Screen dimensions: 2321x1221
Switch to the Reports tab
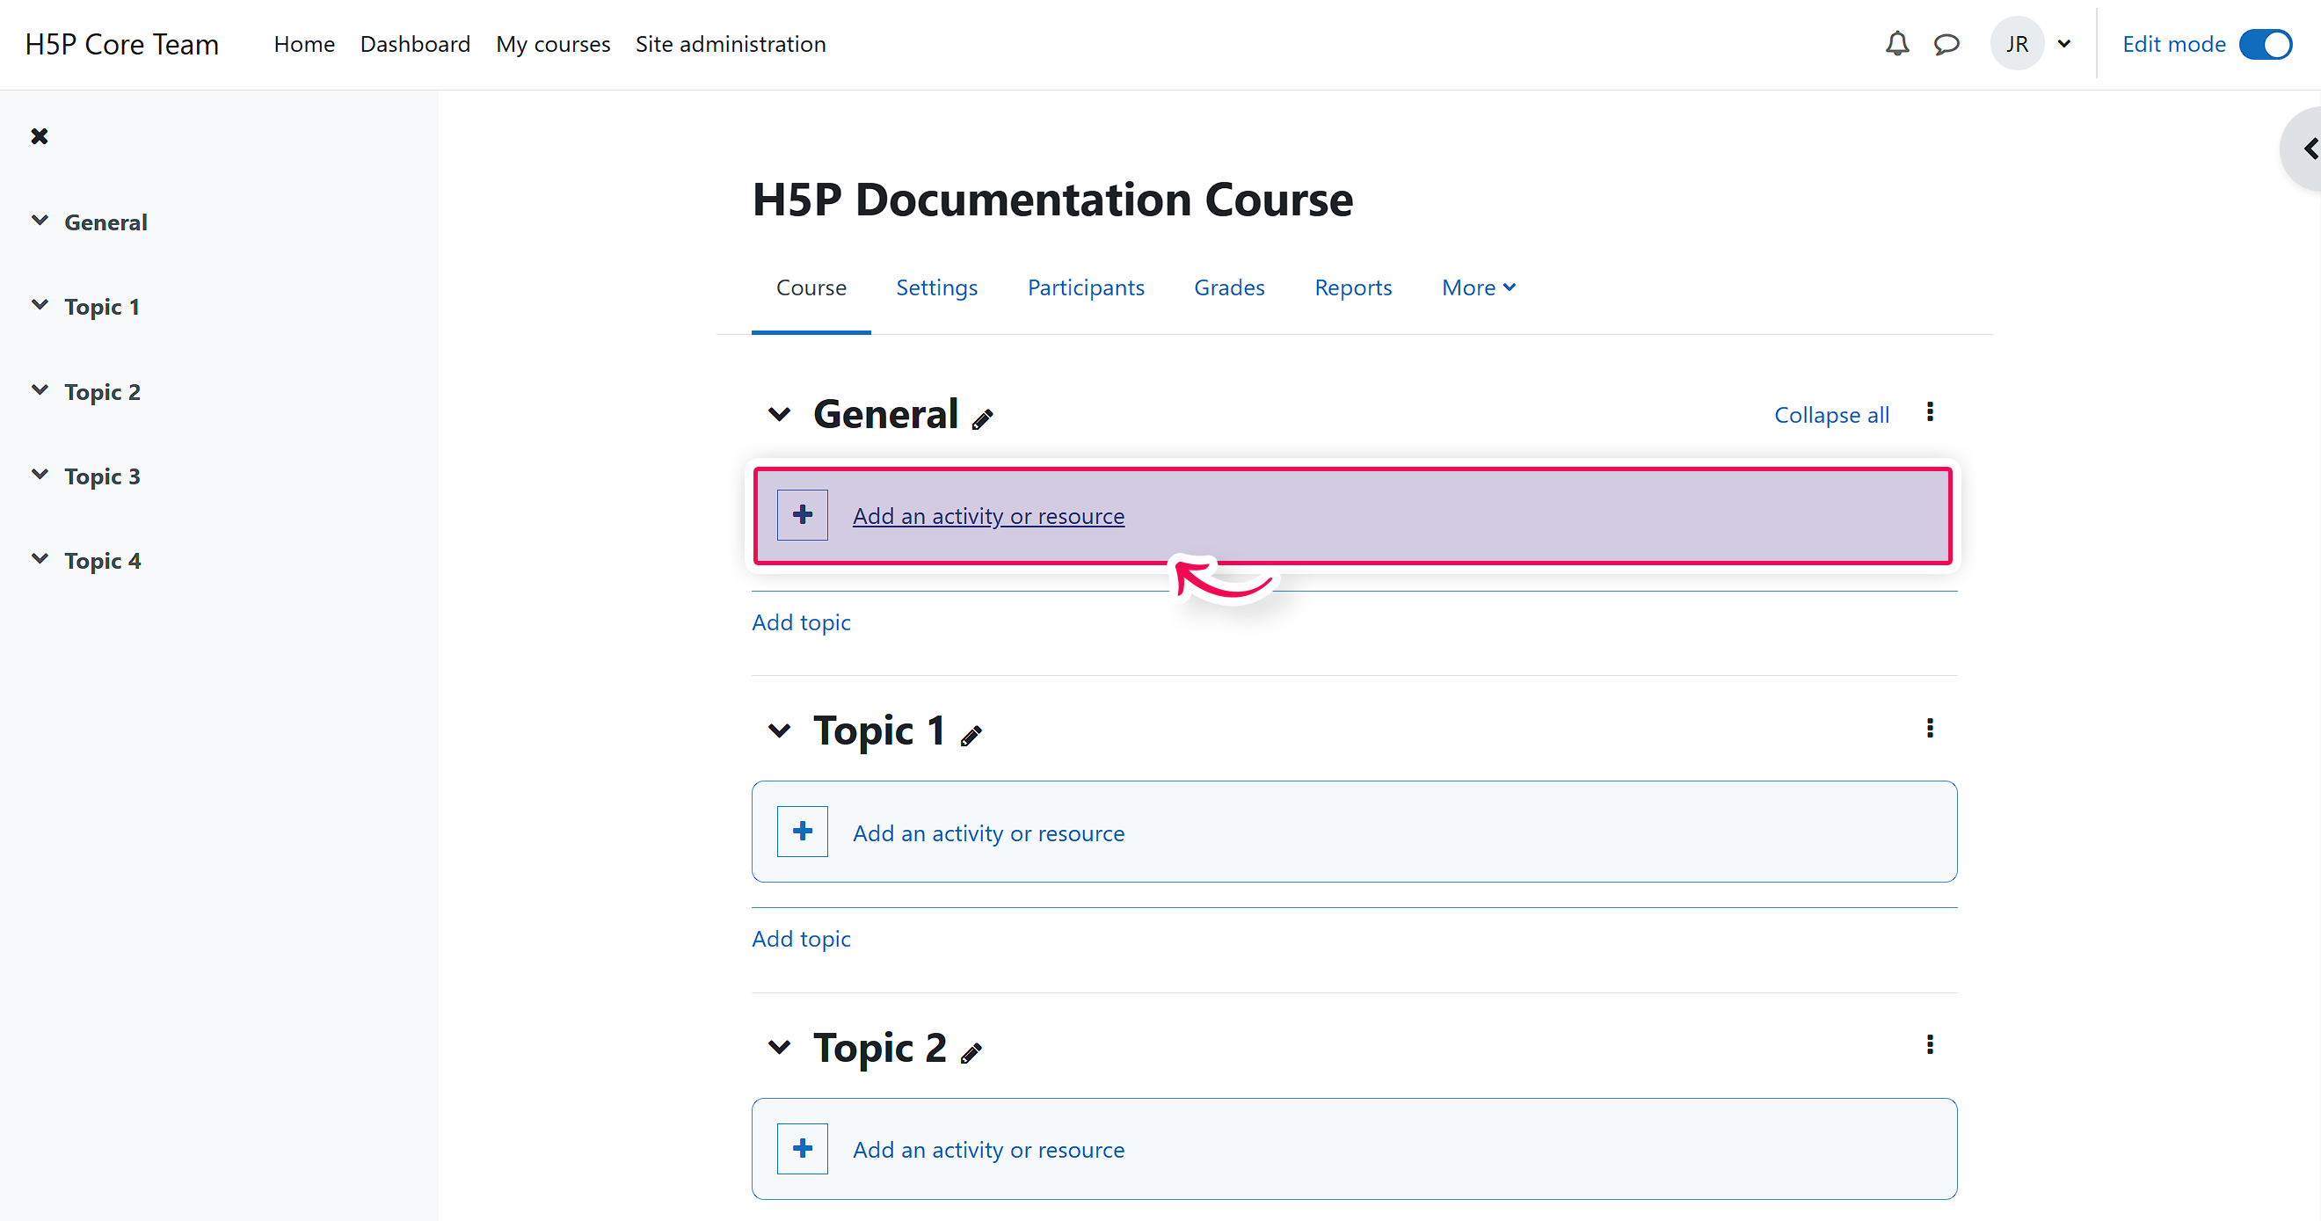tap(1352, 287)
